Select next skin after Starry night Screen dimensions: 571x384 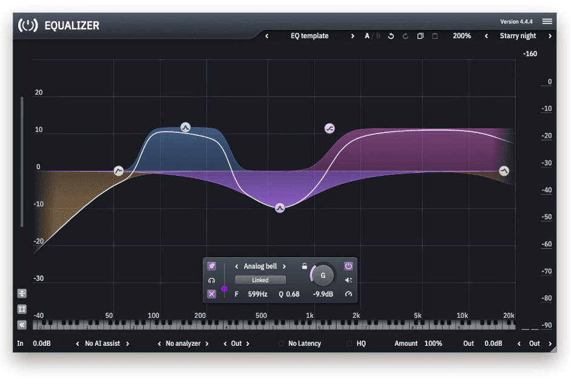(x=550, y=36)
